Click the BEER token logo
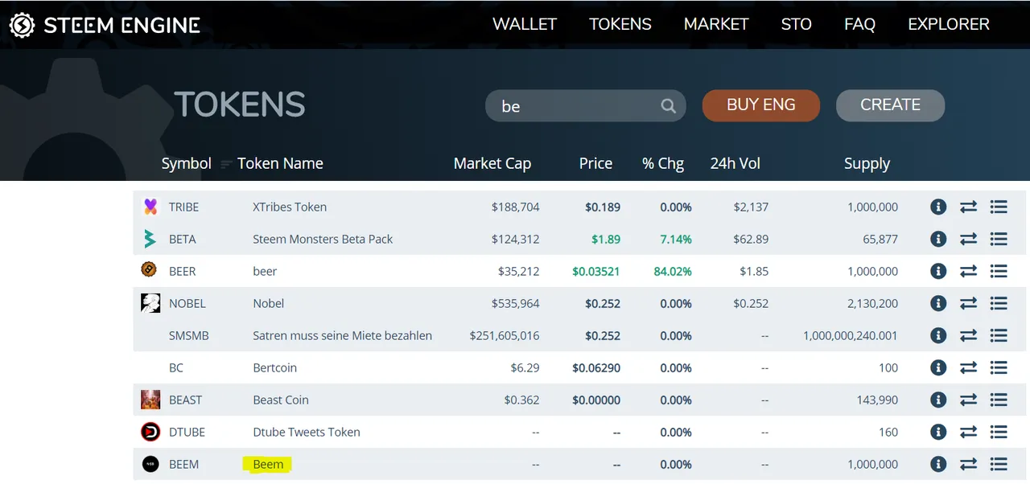The height and width of the screenshot is (484, 1030). pyautogui.click(x=149, y=270)
